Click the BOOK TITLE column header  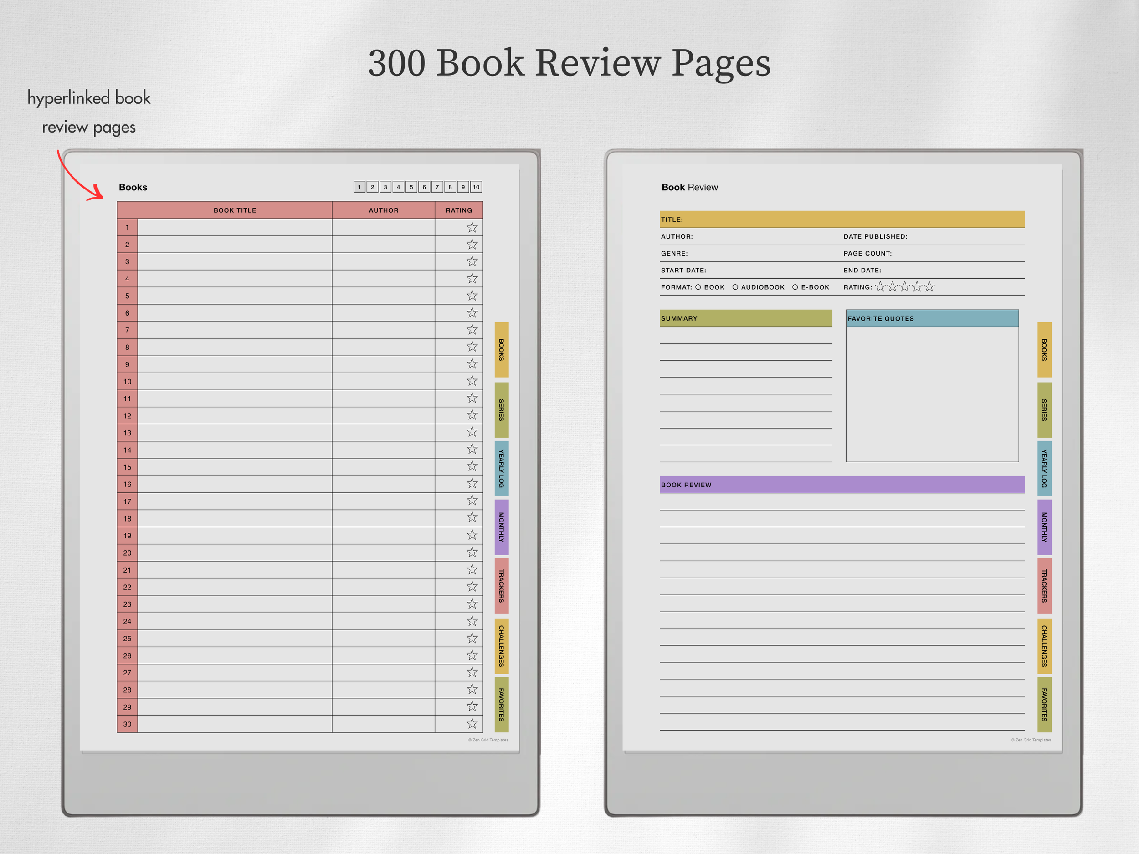click(x=235, y=210)
